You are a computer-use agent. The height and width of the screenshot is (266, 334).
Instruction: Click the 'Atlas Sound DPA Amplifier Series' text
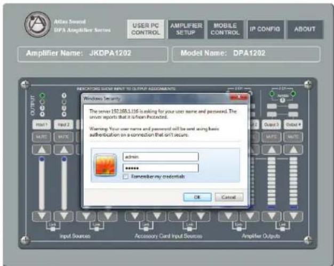82,26
